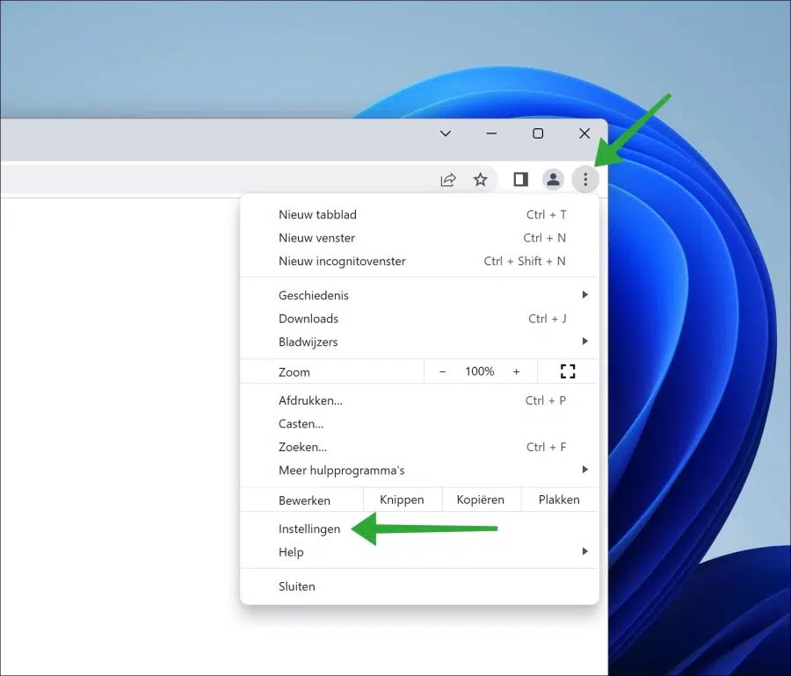Click the Knippen button
The height and width of the screenshot is (676, 791).
tap(402, 500)
